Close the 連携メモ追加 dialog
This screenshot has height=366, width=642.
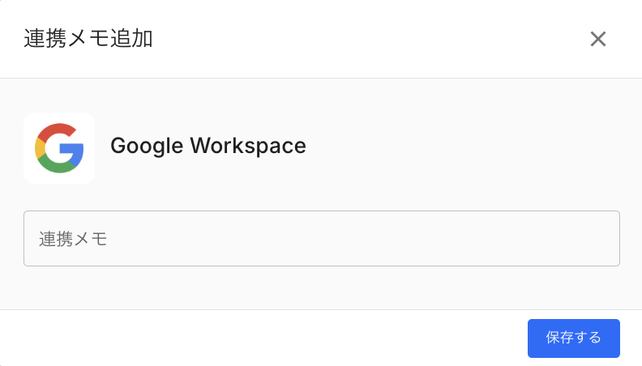click(598, 39)
